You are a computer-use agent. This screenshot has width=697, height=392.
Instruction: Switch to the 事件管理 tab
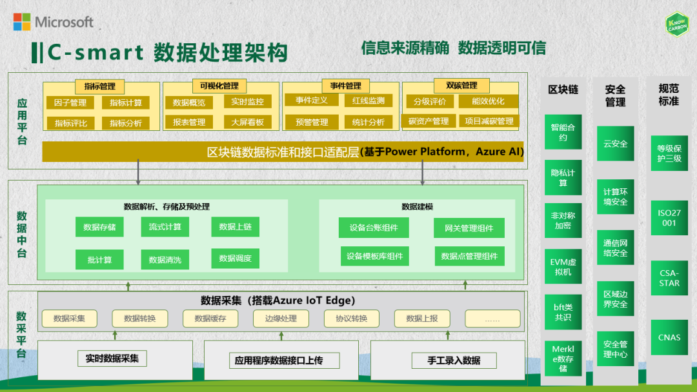click(x=346, y=86)
